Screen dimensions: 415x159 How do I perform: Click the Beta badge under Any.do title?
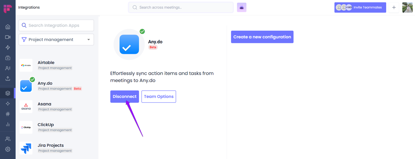(153, 47)
